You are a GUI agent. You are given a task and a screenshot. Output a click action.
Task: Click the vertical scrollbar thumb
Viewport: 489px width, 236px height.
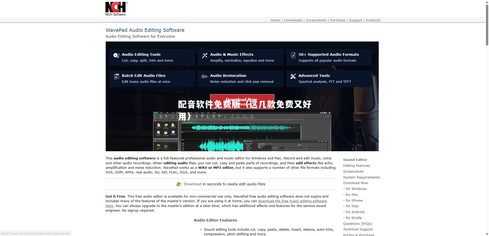pyautogui.click(x=487, y=25)
